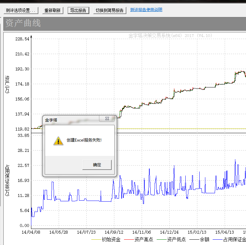Click the yellow 初始资金 legend line
The width and height of the screenshot is (246, 245).
[x=96, y=240]
